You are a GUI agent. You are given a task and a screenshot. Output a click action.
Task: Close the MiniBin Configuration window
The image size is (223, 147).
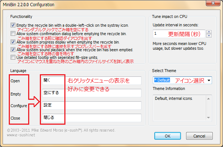click(213, 3)
